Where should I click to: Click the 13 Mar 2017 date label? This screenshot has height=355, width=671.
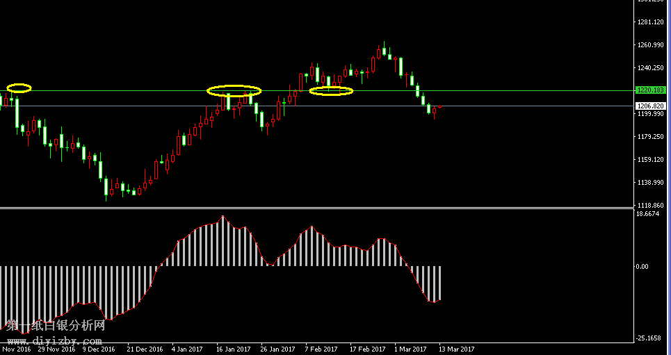point(458,349)
